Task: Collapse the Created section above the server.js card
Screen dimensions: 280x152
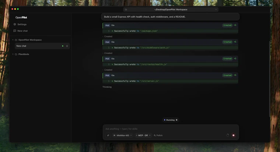Action: (x=107, y=70)
